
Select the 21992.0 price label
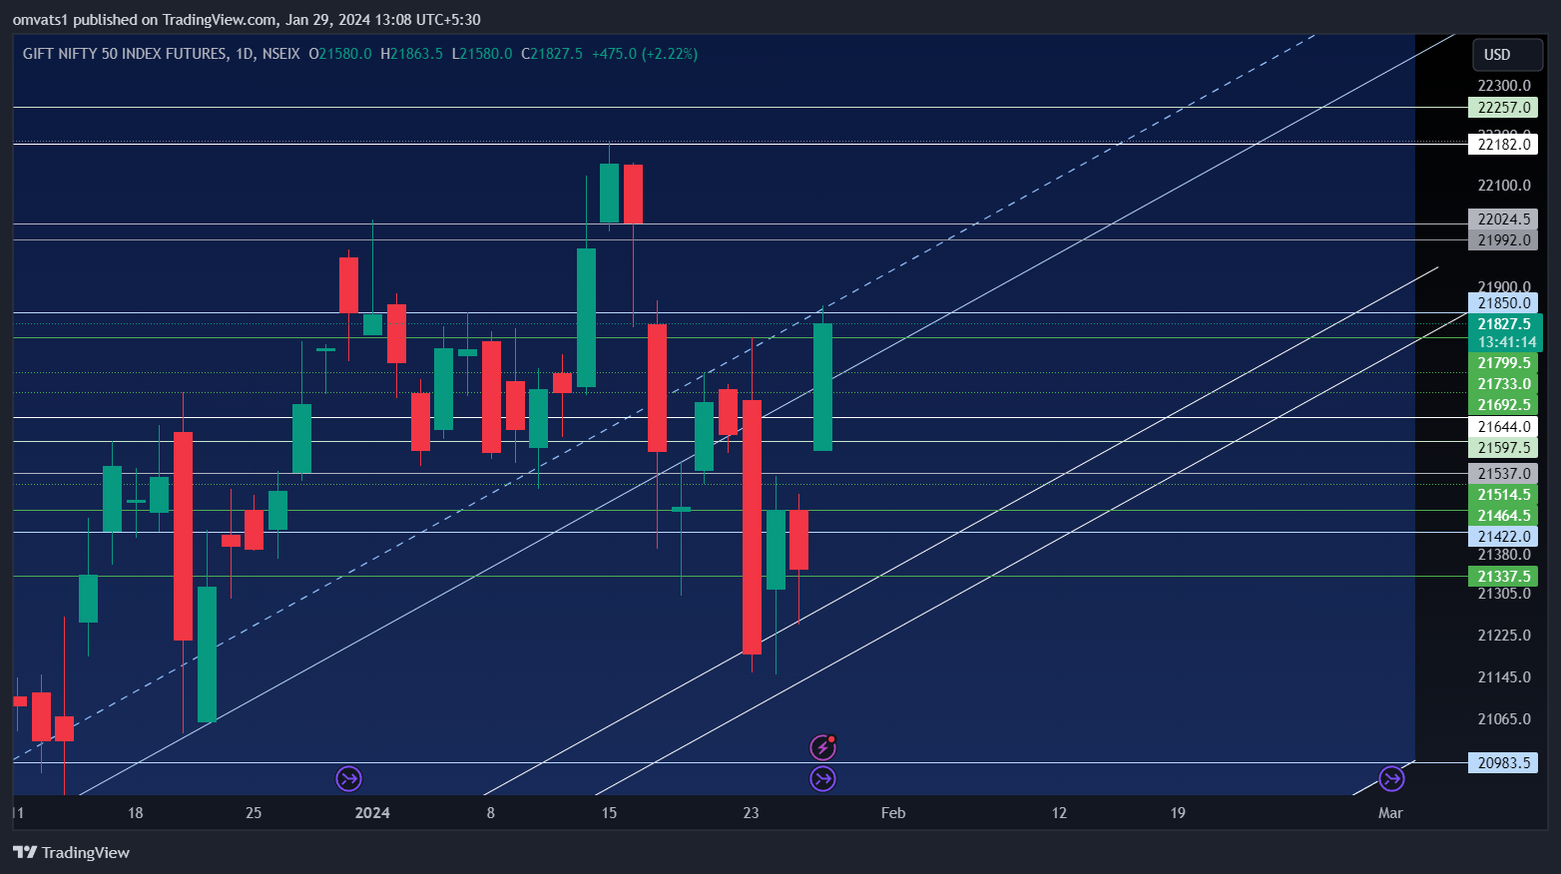point(1503,240)
